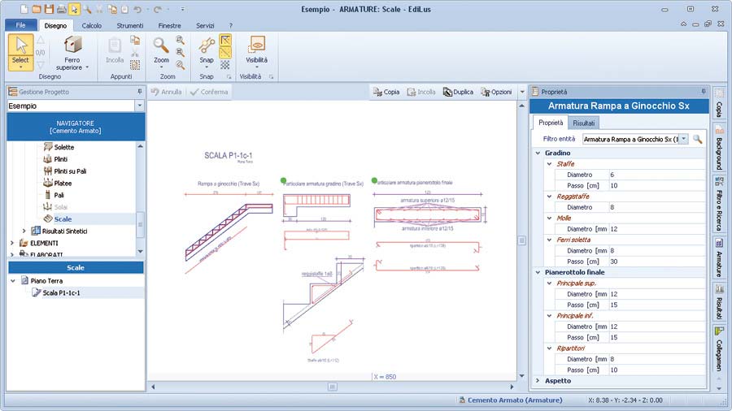The height and width of the screenshot is (411, 732).
Task: Toggle the grid snap button
Action: click(x=225, y=65)
